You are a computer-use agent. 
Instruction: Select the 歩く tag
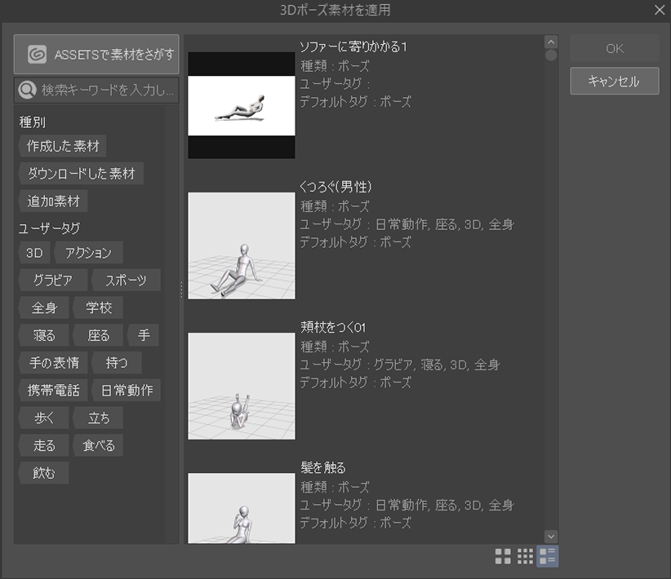(43, 418)
